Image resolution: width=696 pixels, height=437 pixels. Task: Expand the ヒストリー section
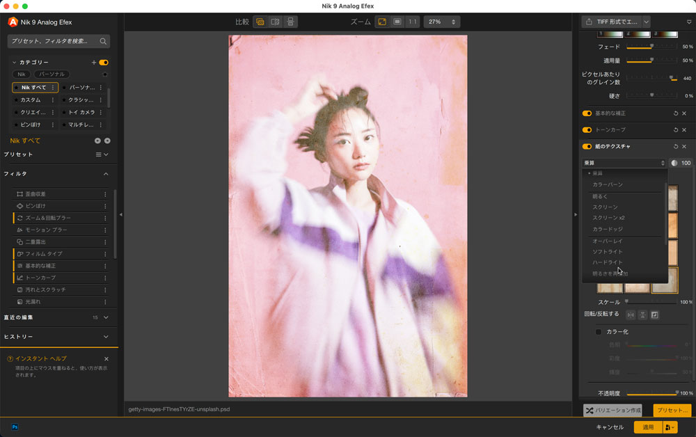[x=106, y=337]
